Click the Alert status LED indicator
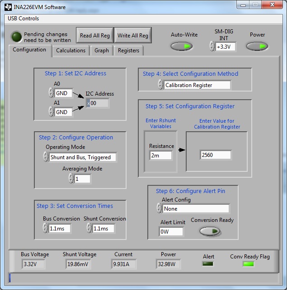287x290 pixels. [x=208, y=264]
